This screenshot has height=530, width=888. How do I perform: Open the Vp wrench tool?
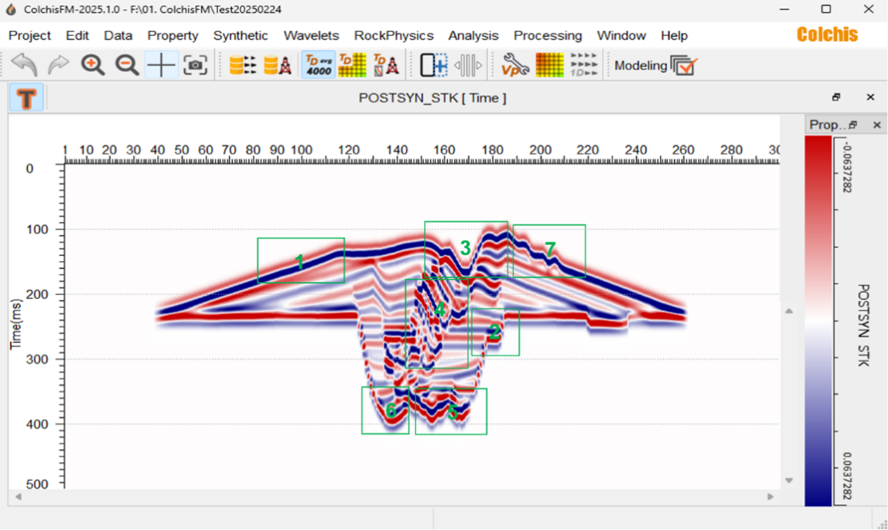pos(515,65)
